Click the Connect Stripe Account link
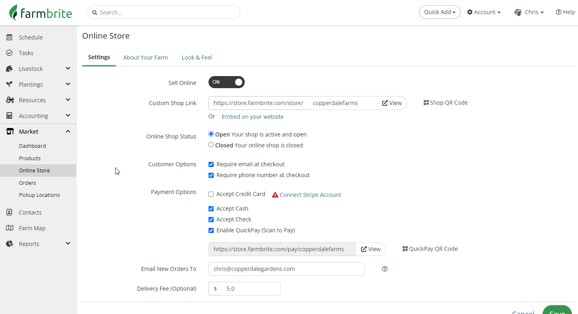This screenshot has height=314, width=578. 310,195
